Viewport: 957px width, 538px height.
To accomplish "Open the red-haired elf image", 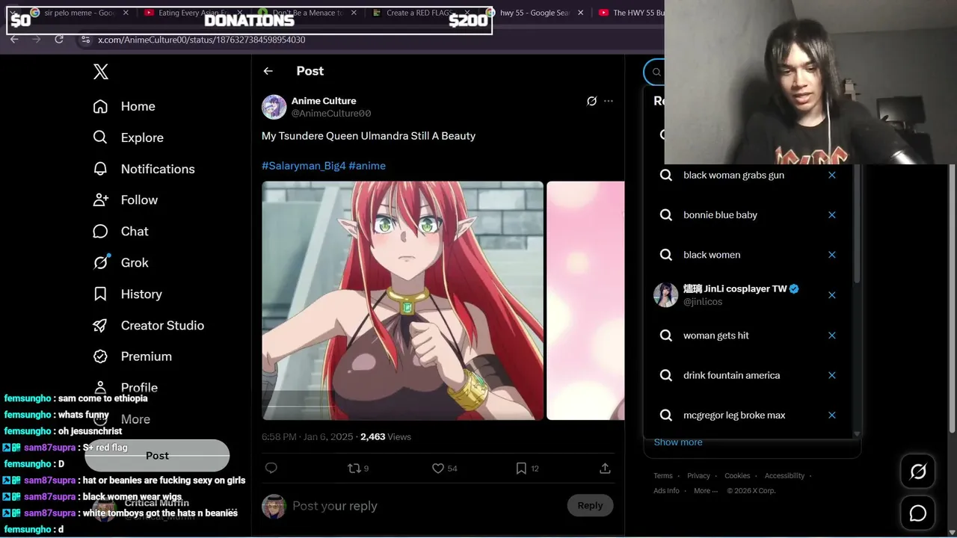I will (403, 300).
